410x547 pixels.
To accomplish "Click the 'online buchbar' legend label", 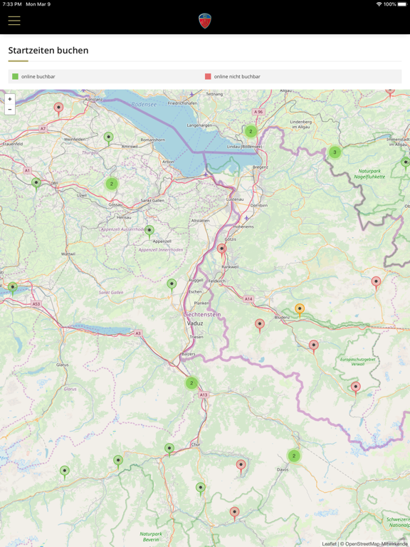I will tap(38, 76).
